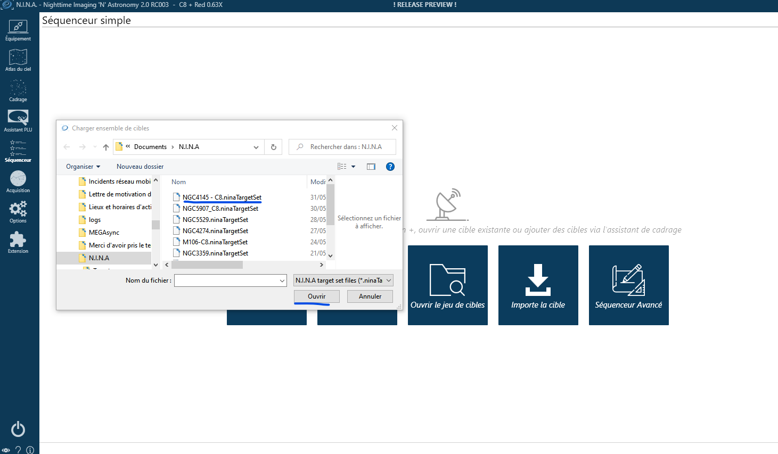Select the Merci d'avoir pris le te folder
The height and width of the screenshot is (454, 778).
pos(114,245)
